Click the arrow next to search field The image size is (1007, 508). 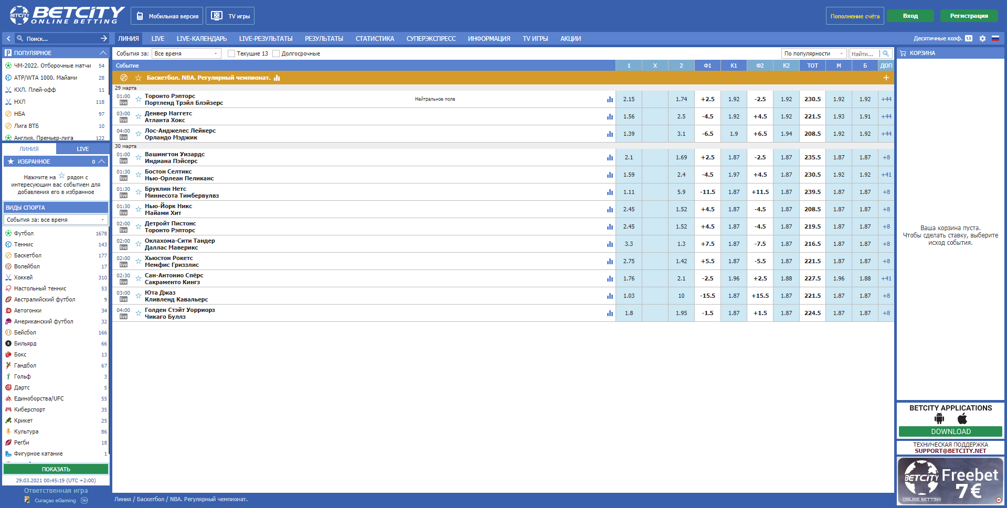[104, 38]
